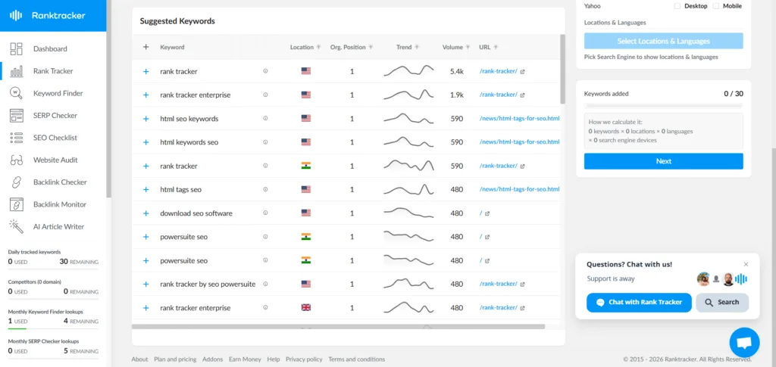Click Chat with Rank Tracker button
Image resolution: width=776 pixels, height=367 pixels.
[x=639, y=302]
